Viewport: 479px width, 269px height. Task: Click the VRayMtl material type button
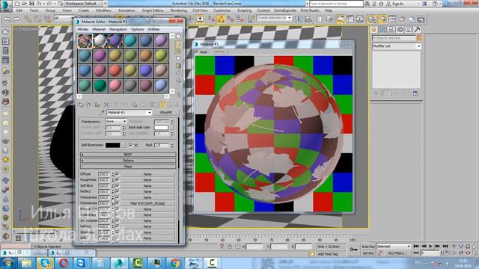pos(166,113)
